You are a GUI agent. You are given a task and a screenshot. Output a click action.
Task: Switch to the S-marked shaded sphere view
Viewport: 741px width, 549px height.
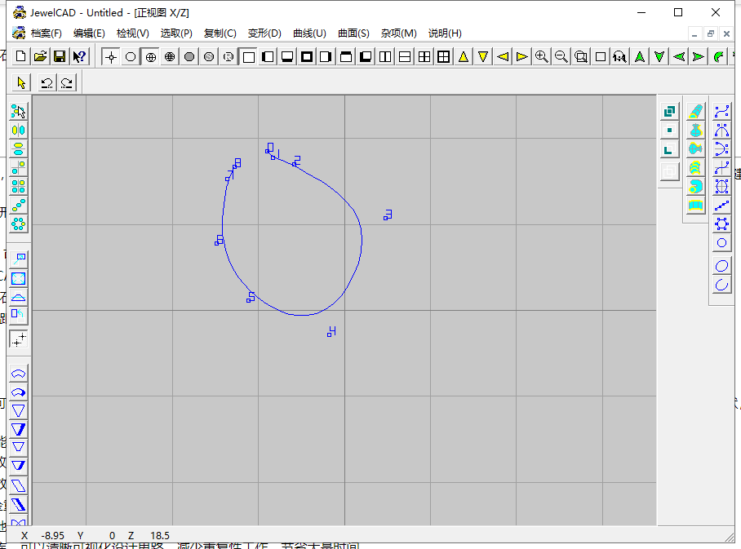pos(209,57)
